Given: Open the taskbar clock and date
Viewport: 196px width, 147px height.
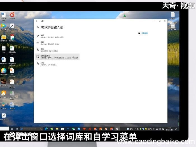Looking at the screenshot, I should point(169,129).
